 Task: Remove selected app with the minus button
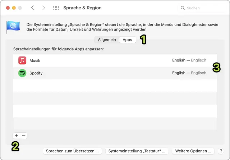pos(24,136)
